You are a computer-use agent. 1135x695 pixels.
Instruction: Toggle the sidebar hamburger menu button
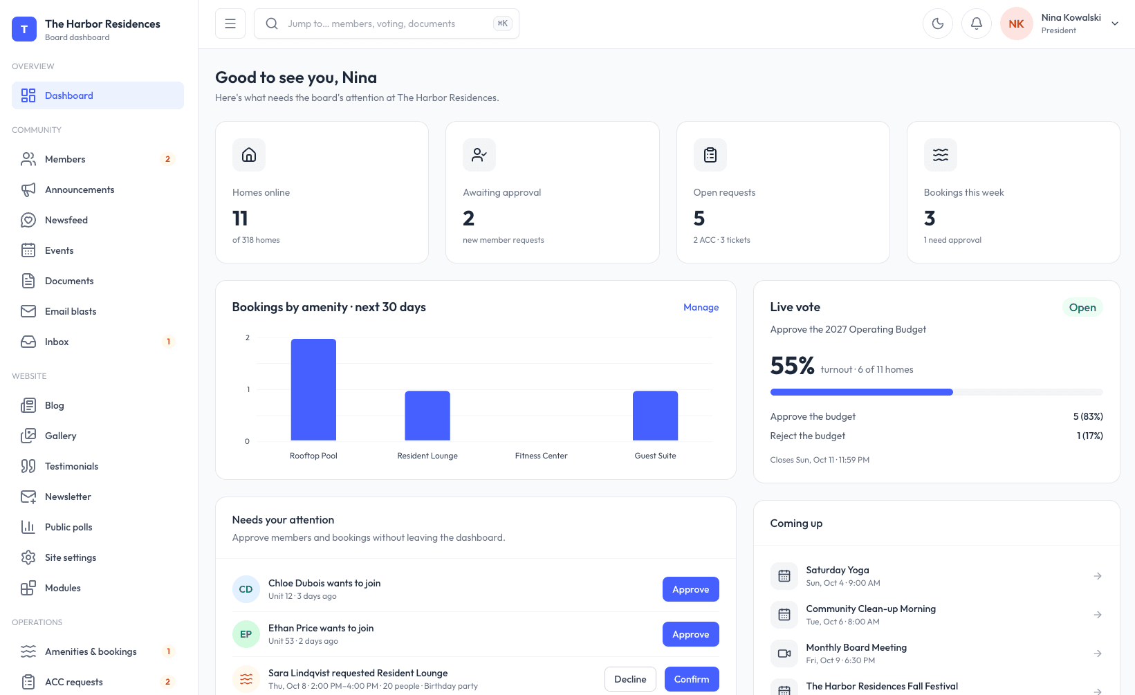[230, 24]
